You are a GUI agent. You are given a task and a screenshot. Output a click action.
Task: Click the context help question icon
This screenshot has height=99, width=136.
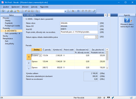[94, 11]
